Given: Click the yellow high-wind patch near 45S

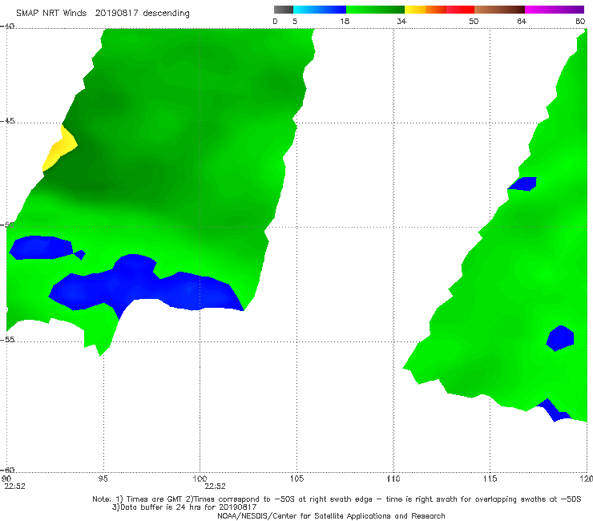Looking at the screenshot, I should click(x=61, y=148).
